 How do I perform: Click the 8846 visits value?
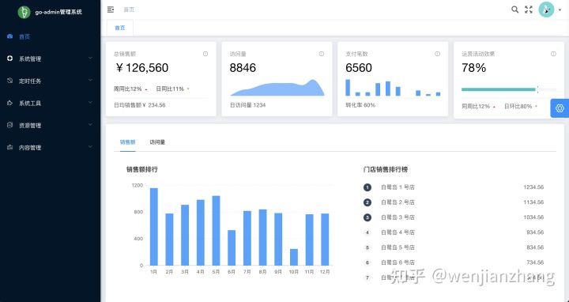[x=243, y=68]
